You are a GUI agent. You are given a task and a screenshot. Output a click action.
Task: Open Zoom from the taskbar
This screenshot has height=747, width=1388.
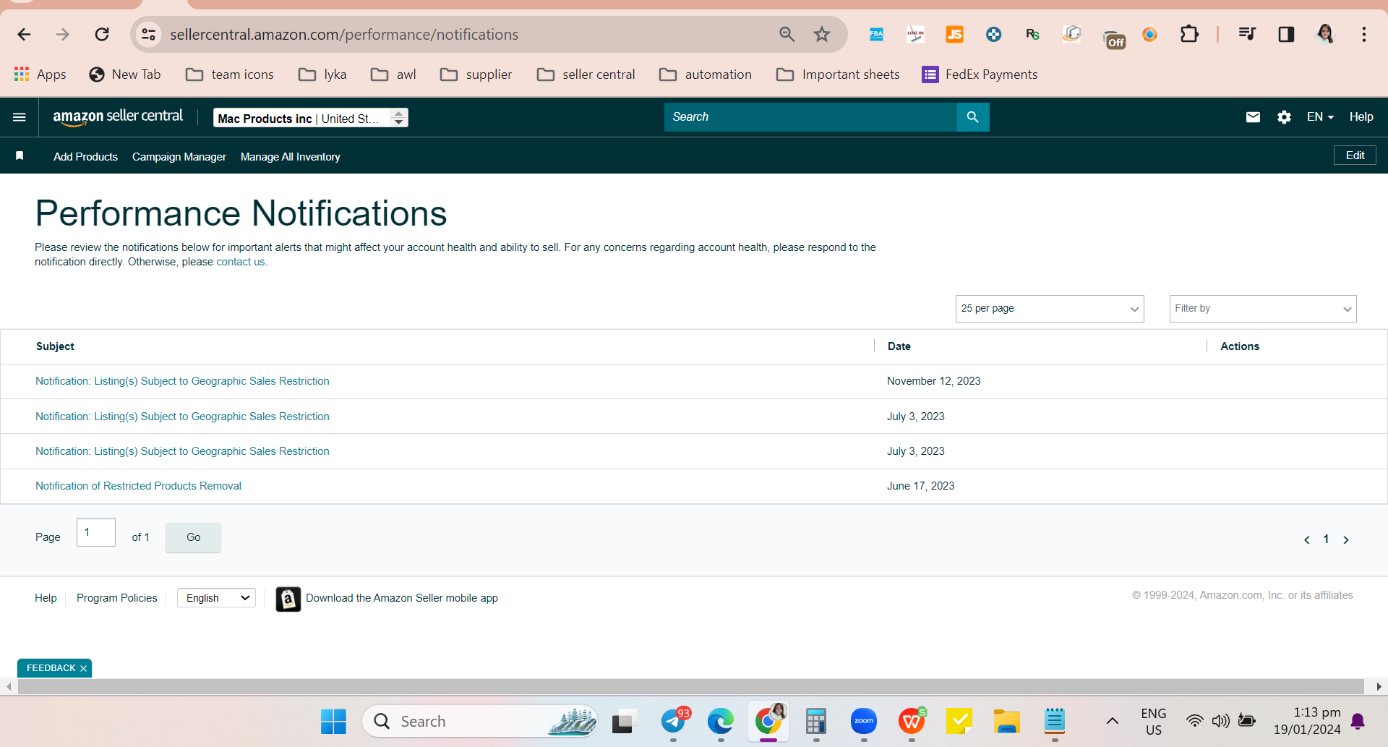pyautogui.click(x=864, y=722)
